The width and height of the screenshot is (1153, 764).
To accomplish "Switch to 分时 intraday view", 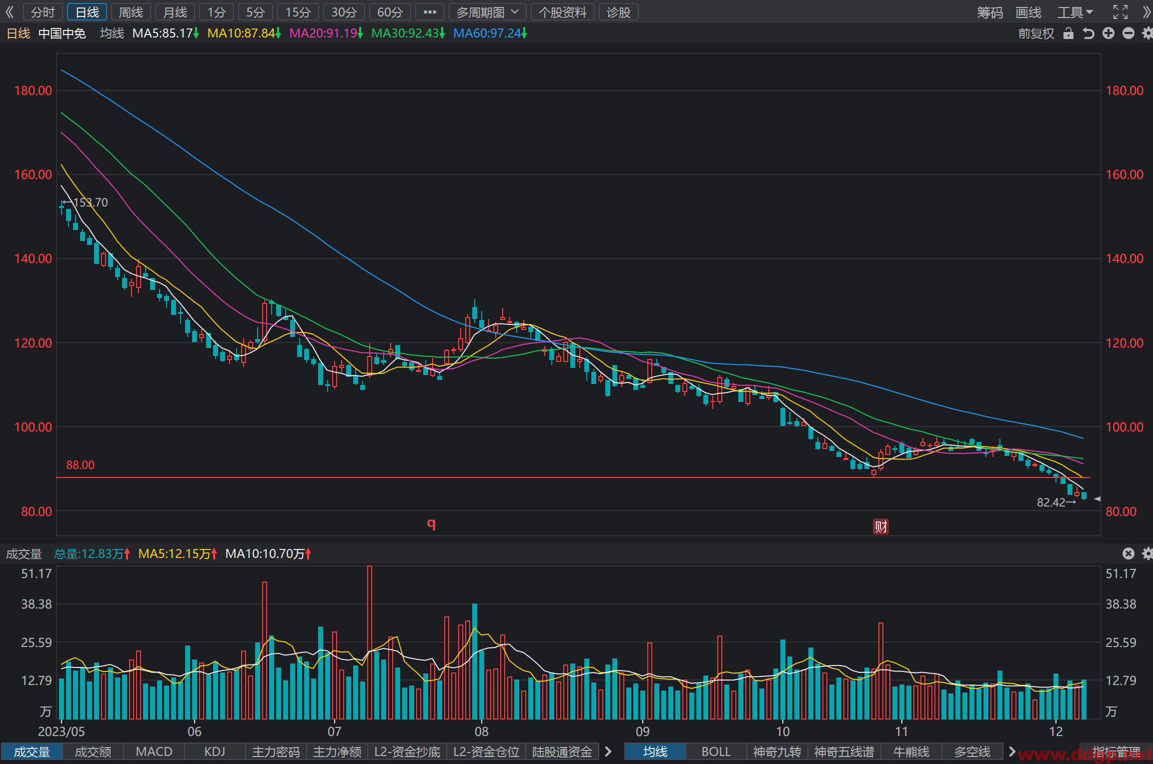I will pos(43,12).
